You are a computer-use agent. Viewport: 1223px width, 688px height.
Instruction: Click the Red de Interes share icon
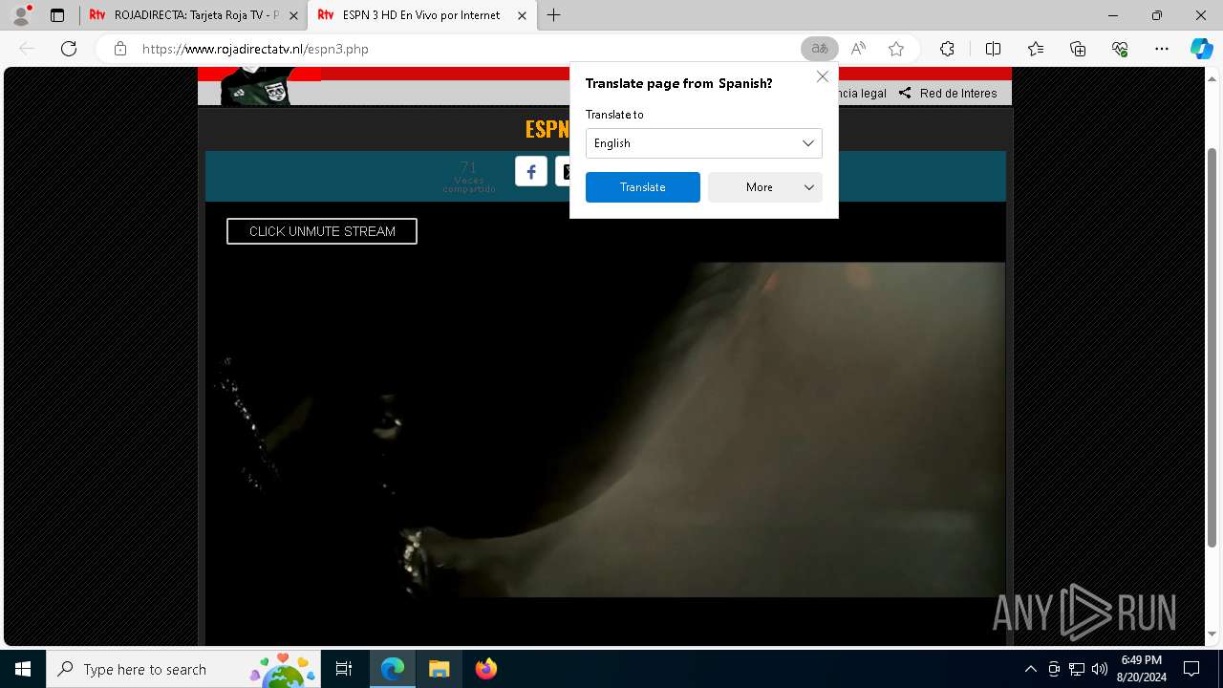tap(904, 93)
